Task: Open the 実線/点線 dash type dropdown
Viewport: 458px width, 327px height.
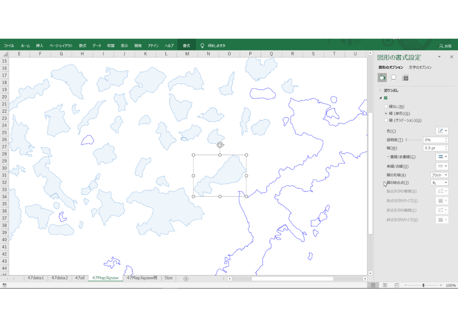Action: [x=442, y=166]
